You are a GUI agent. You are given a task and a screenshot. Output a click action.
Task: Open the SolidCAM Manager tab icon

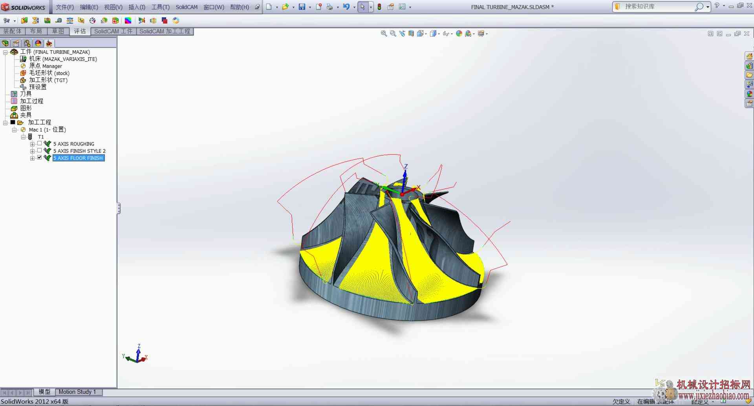49,43
